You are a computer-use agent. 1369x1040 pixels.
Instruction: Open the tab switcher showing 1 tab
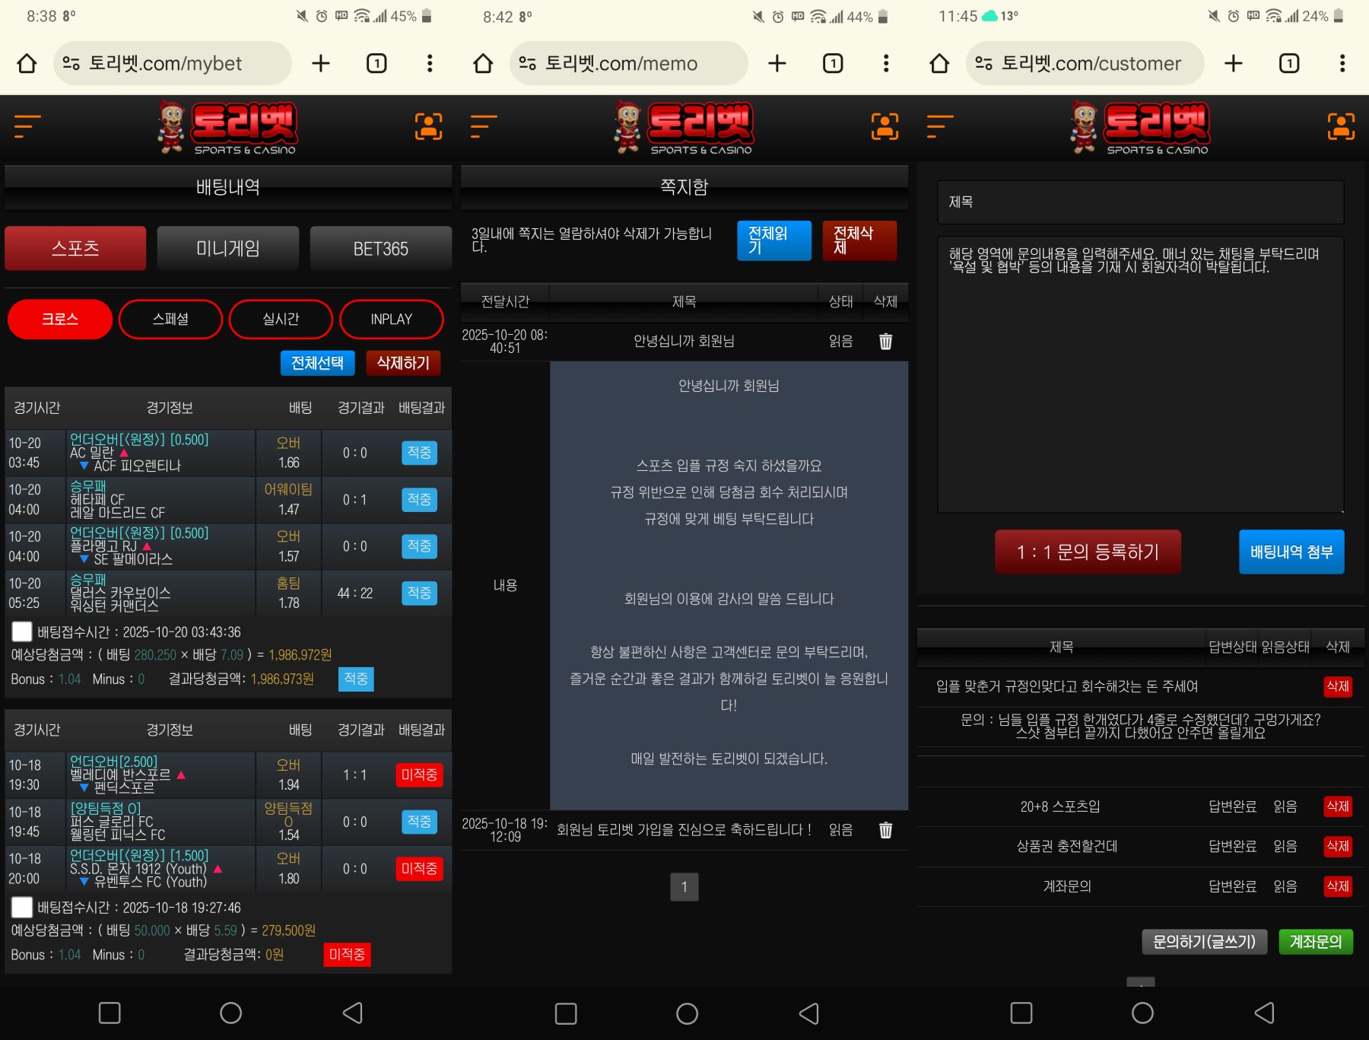point(374,63)
